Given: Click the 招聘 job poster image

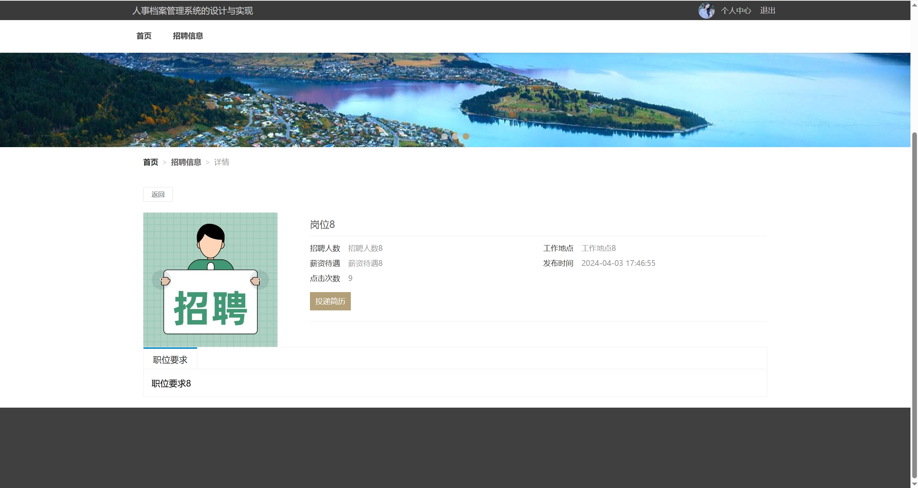Looking at the screenshot, I should [210, 280].
